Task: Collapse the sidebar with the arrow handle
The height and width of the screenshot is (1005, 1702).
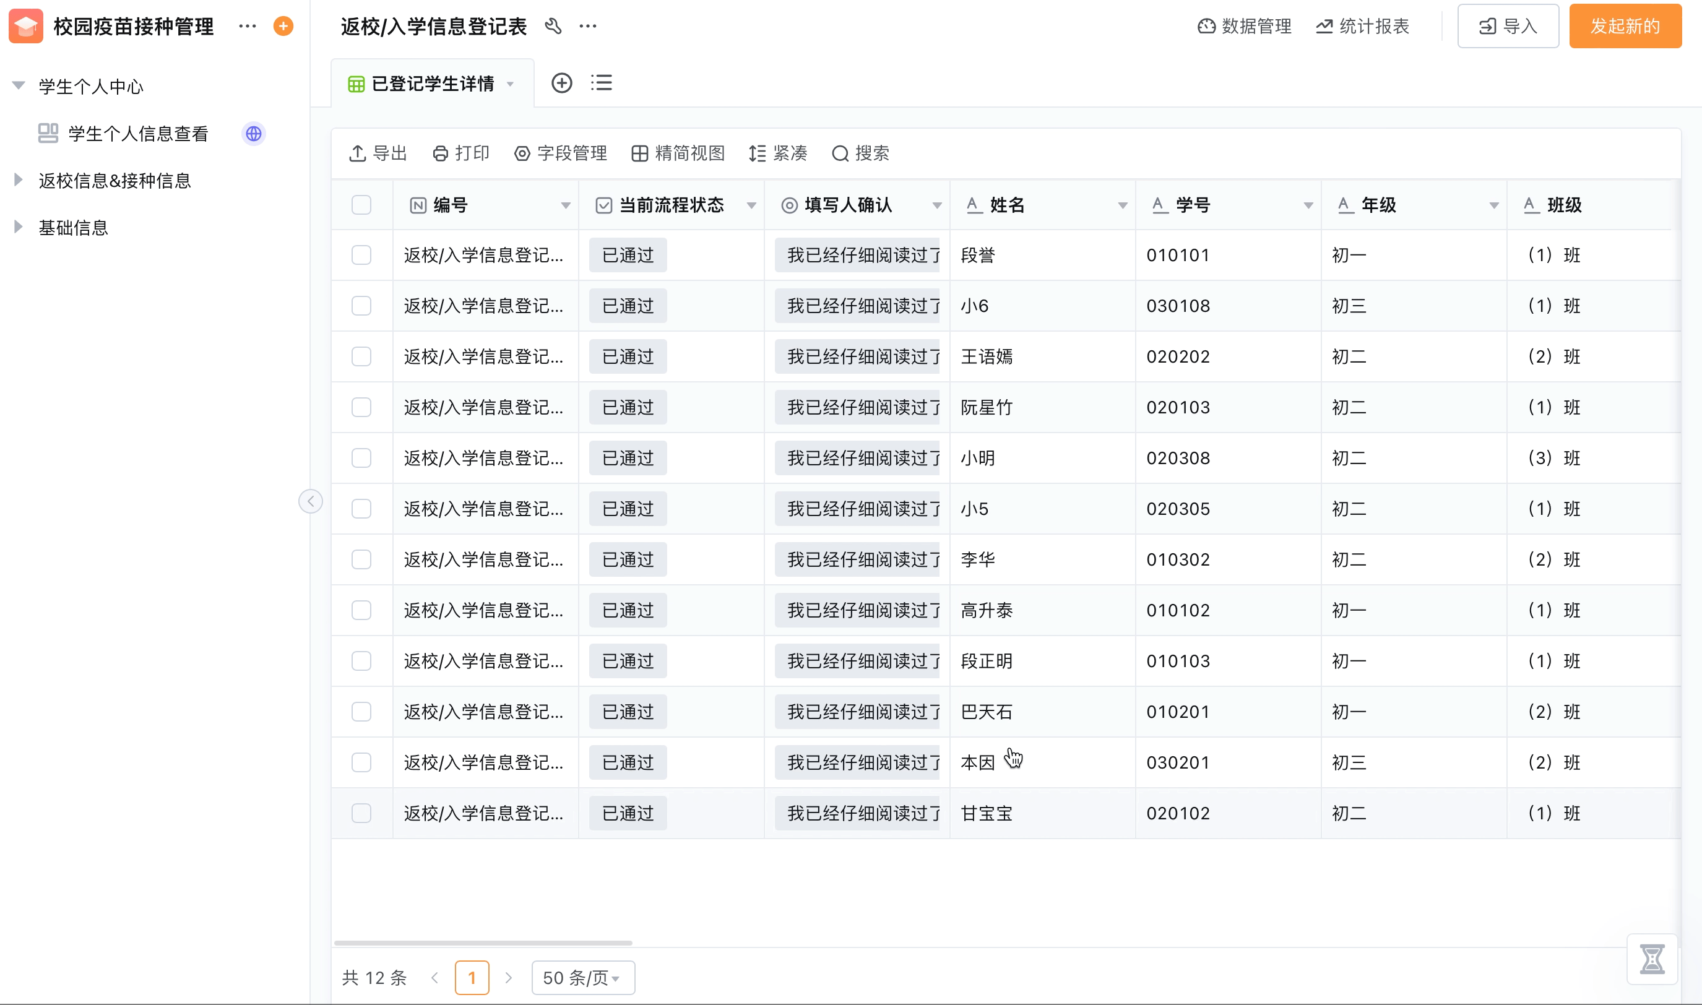Action: [x=310, y=501]
